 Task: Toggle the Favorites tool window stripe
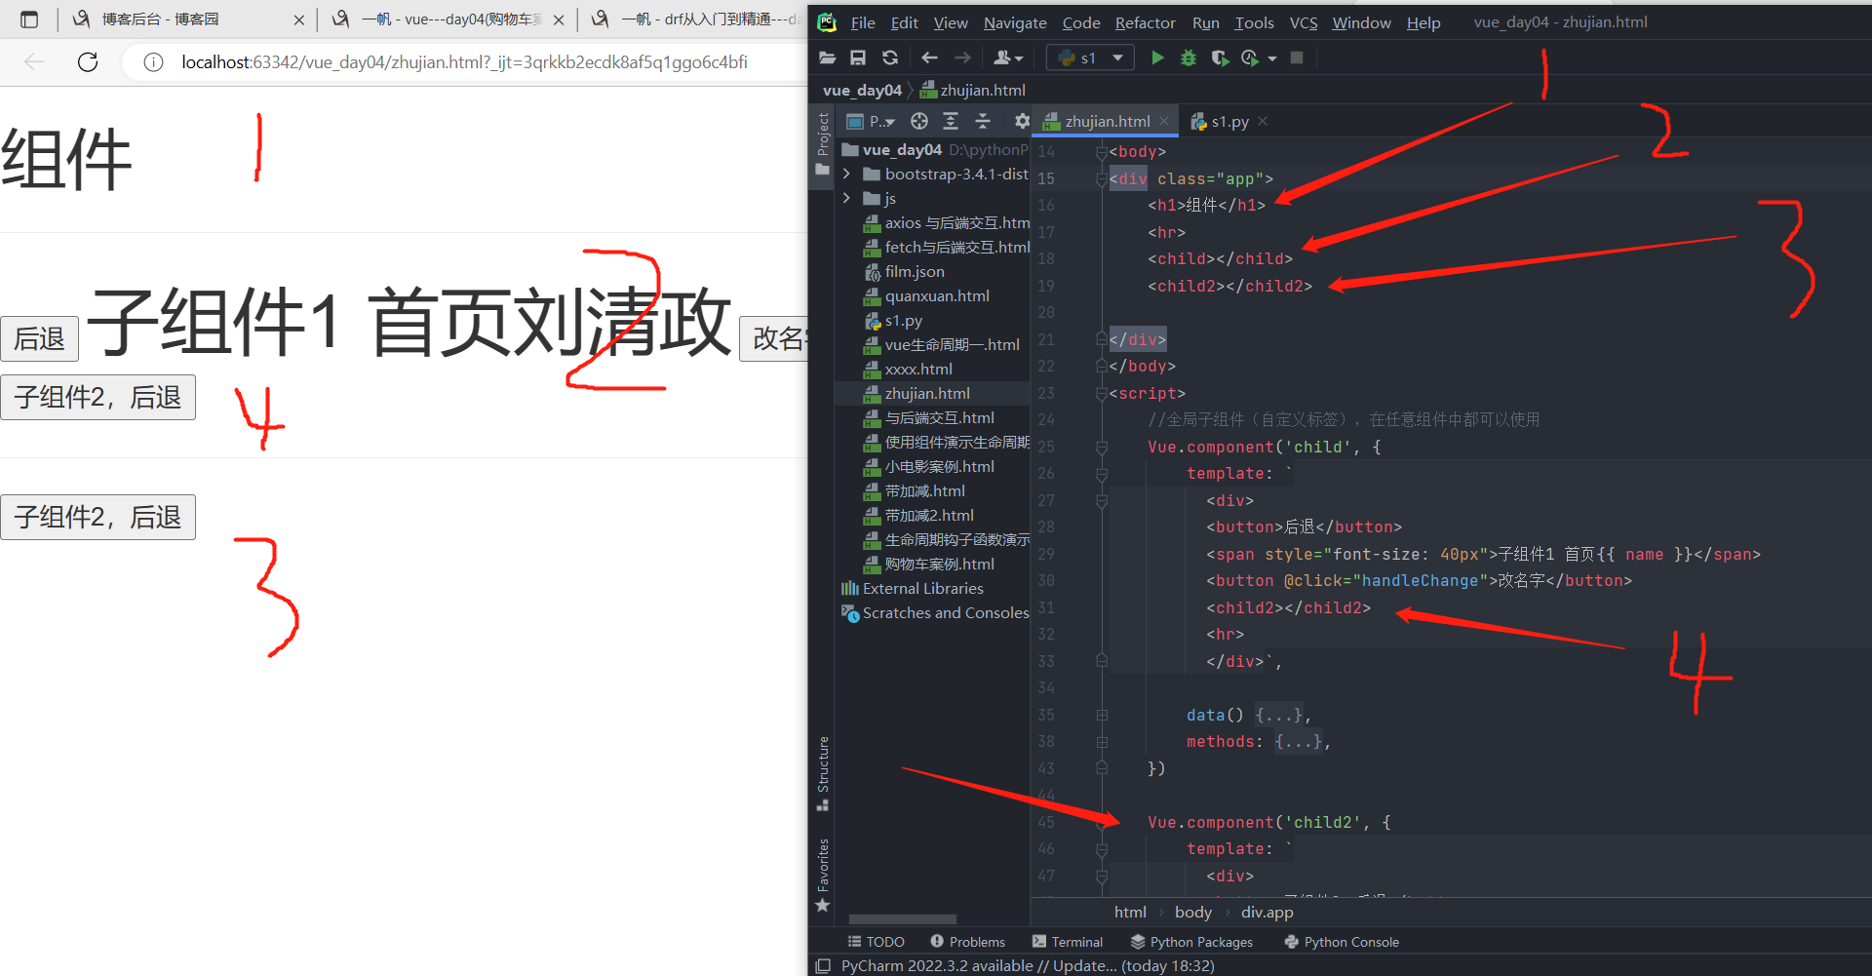coord(823,876)
